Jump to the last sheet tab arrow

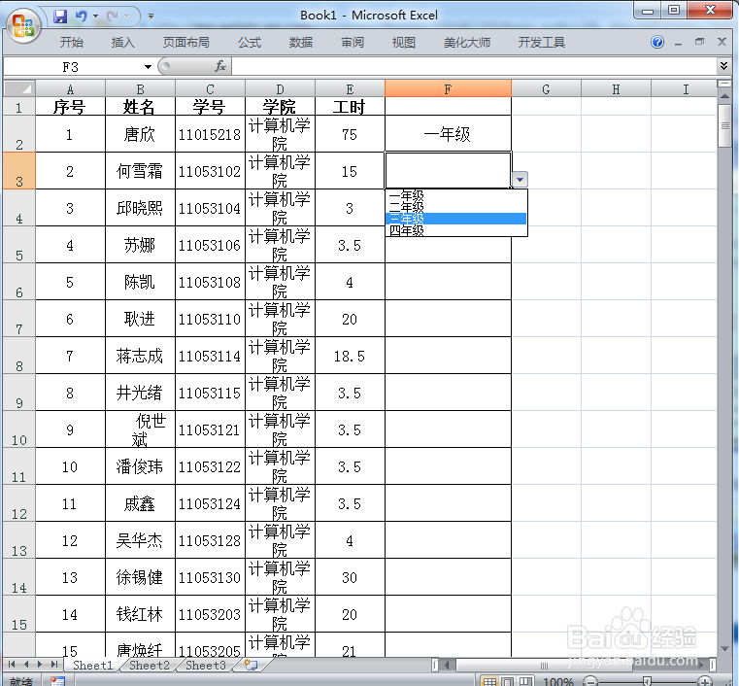coord(54,665)
